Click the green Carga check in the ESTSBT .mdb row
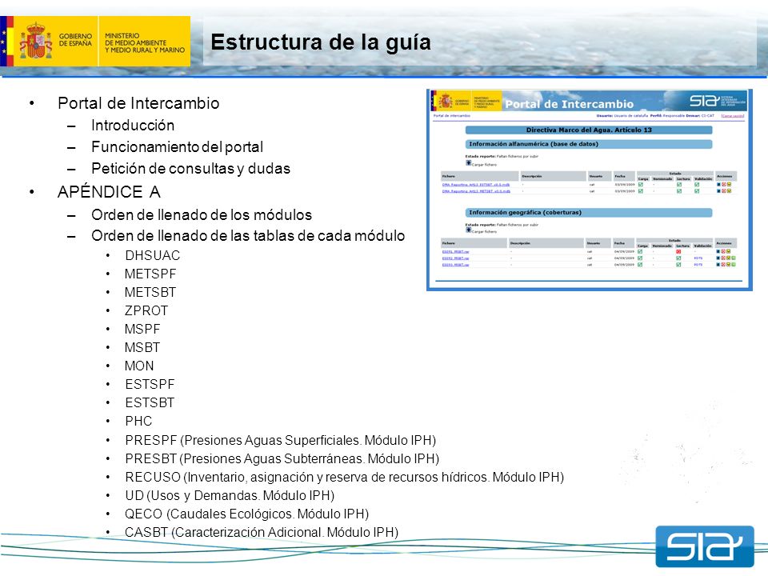The image size is (768, 576). [641, 184]
